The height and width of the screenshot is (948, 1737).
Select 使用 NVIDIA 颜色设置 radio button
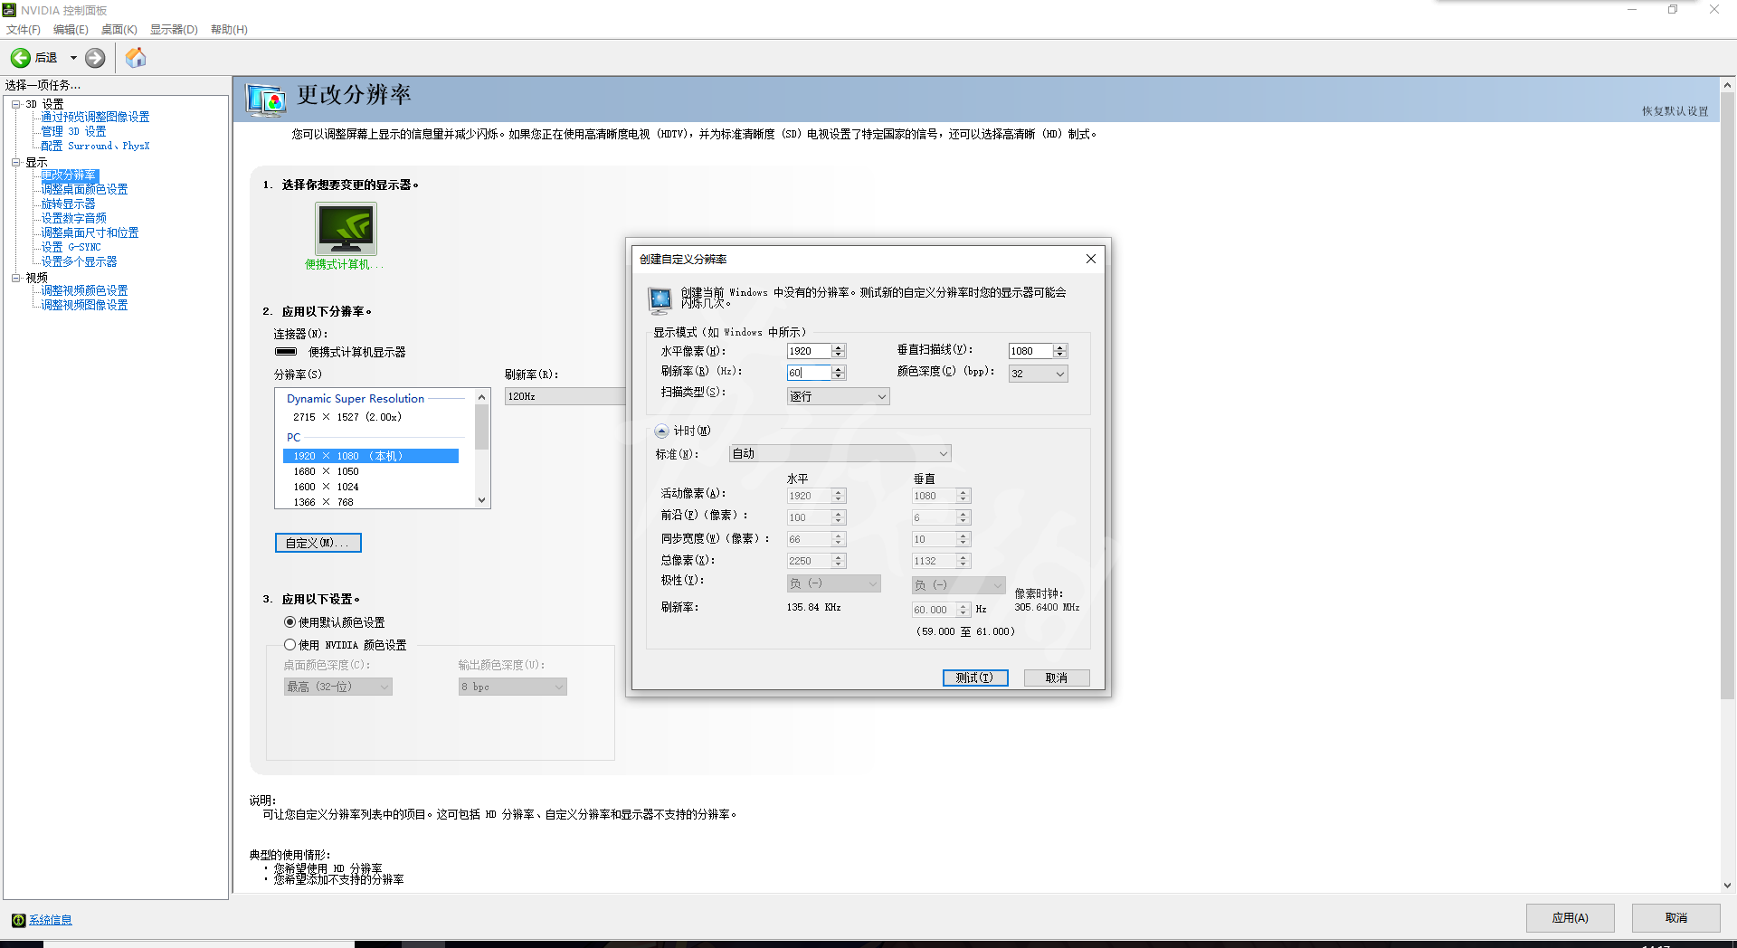coord(289,645)
